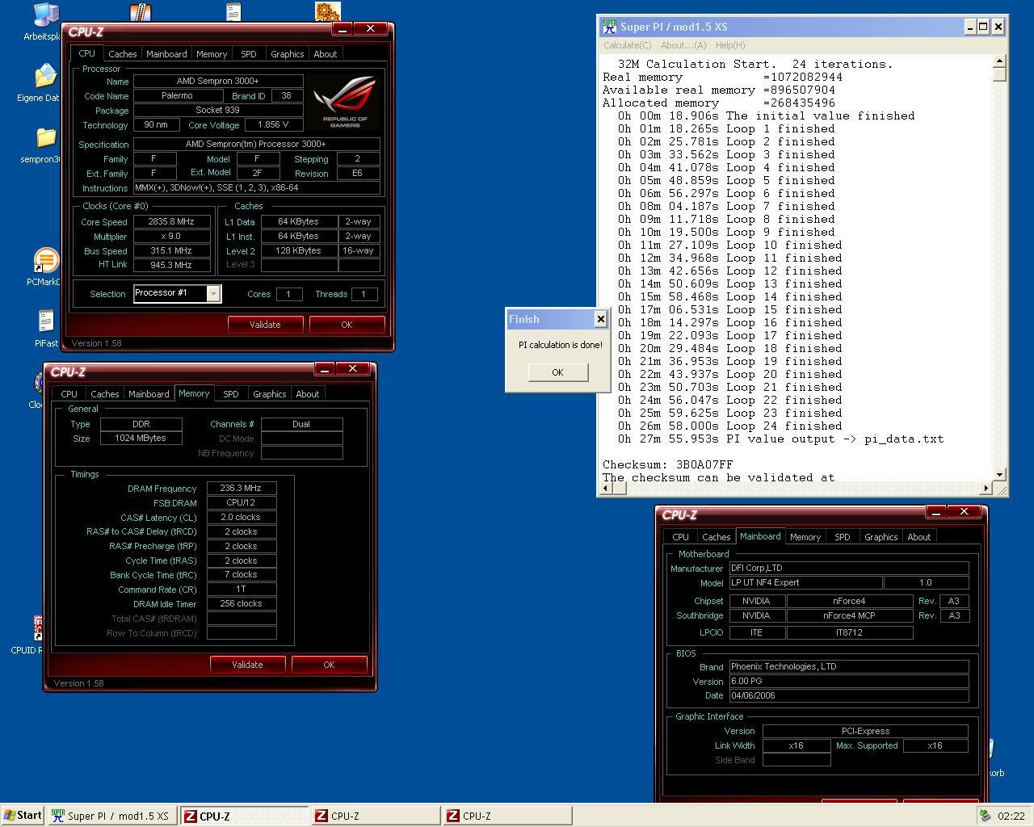Open SPD tab in the Memory window

[231, 394]
